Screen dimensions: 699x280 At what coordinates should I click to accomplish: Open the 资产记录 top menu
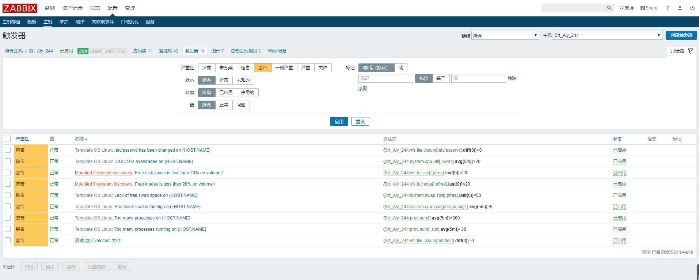click(72, 8)
